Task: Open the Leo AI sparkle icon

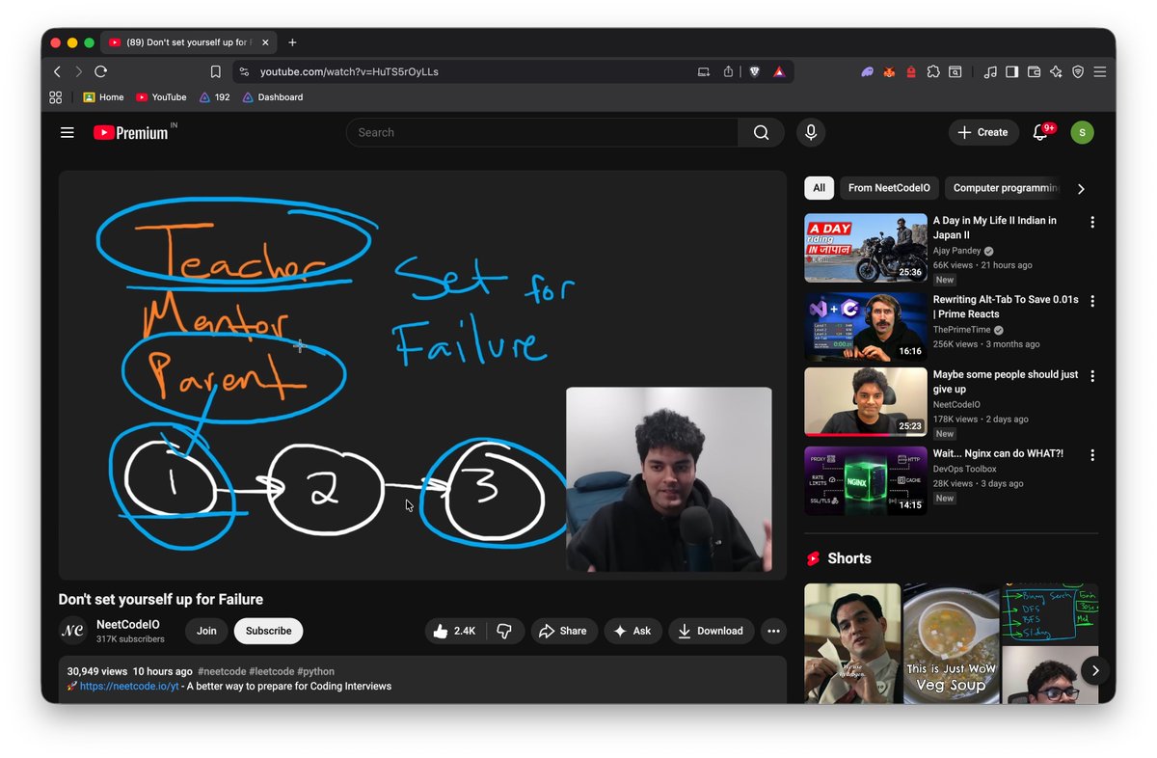Action: [1056, 71]
